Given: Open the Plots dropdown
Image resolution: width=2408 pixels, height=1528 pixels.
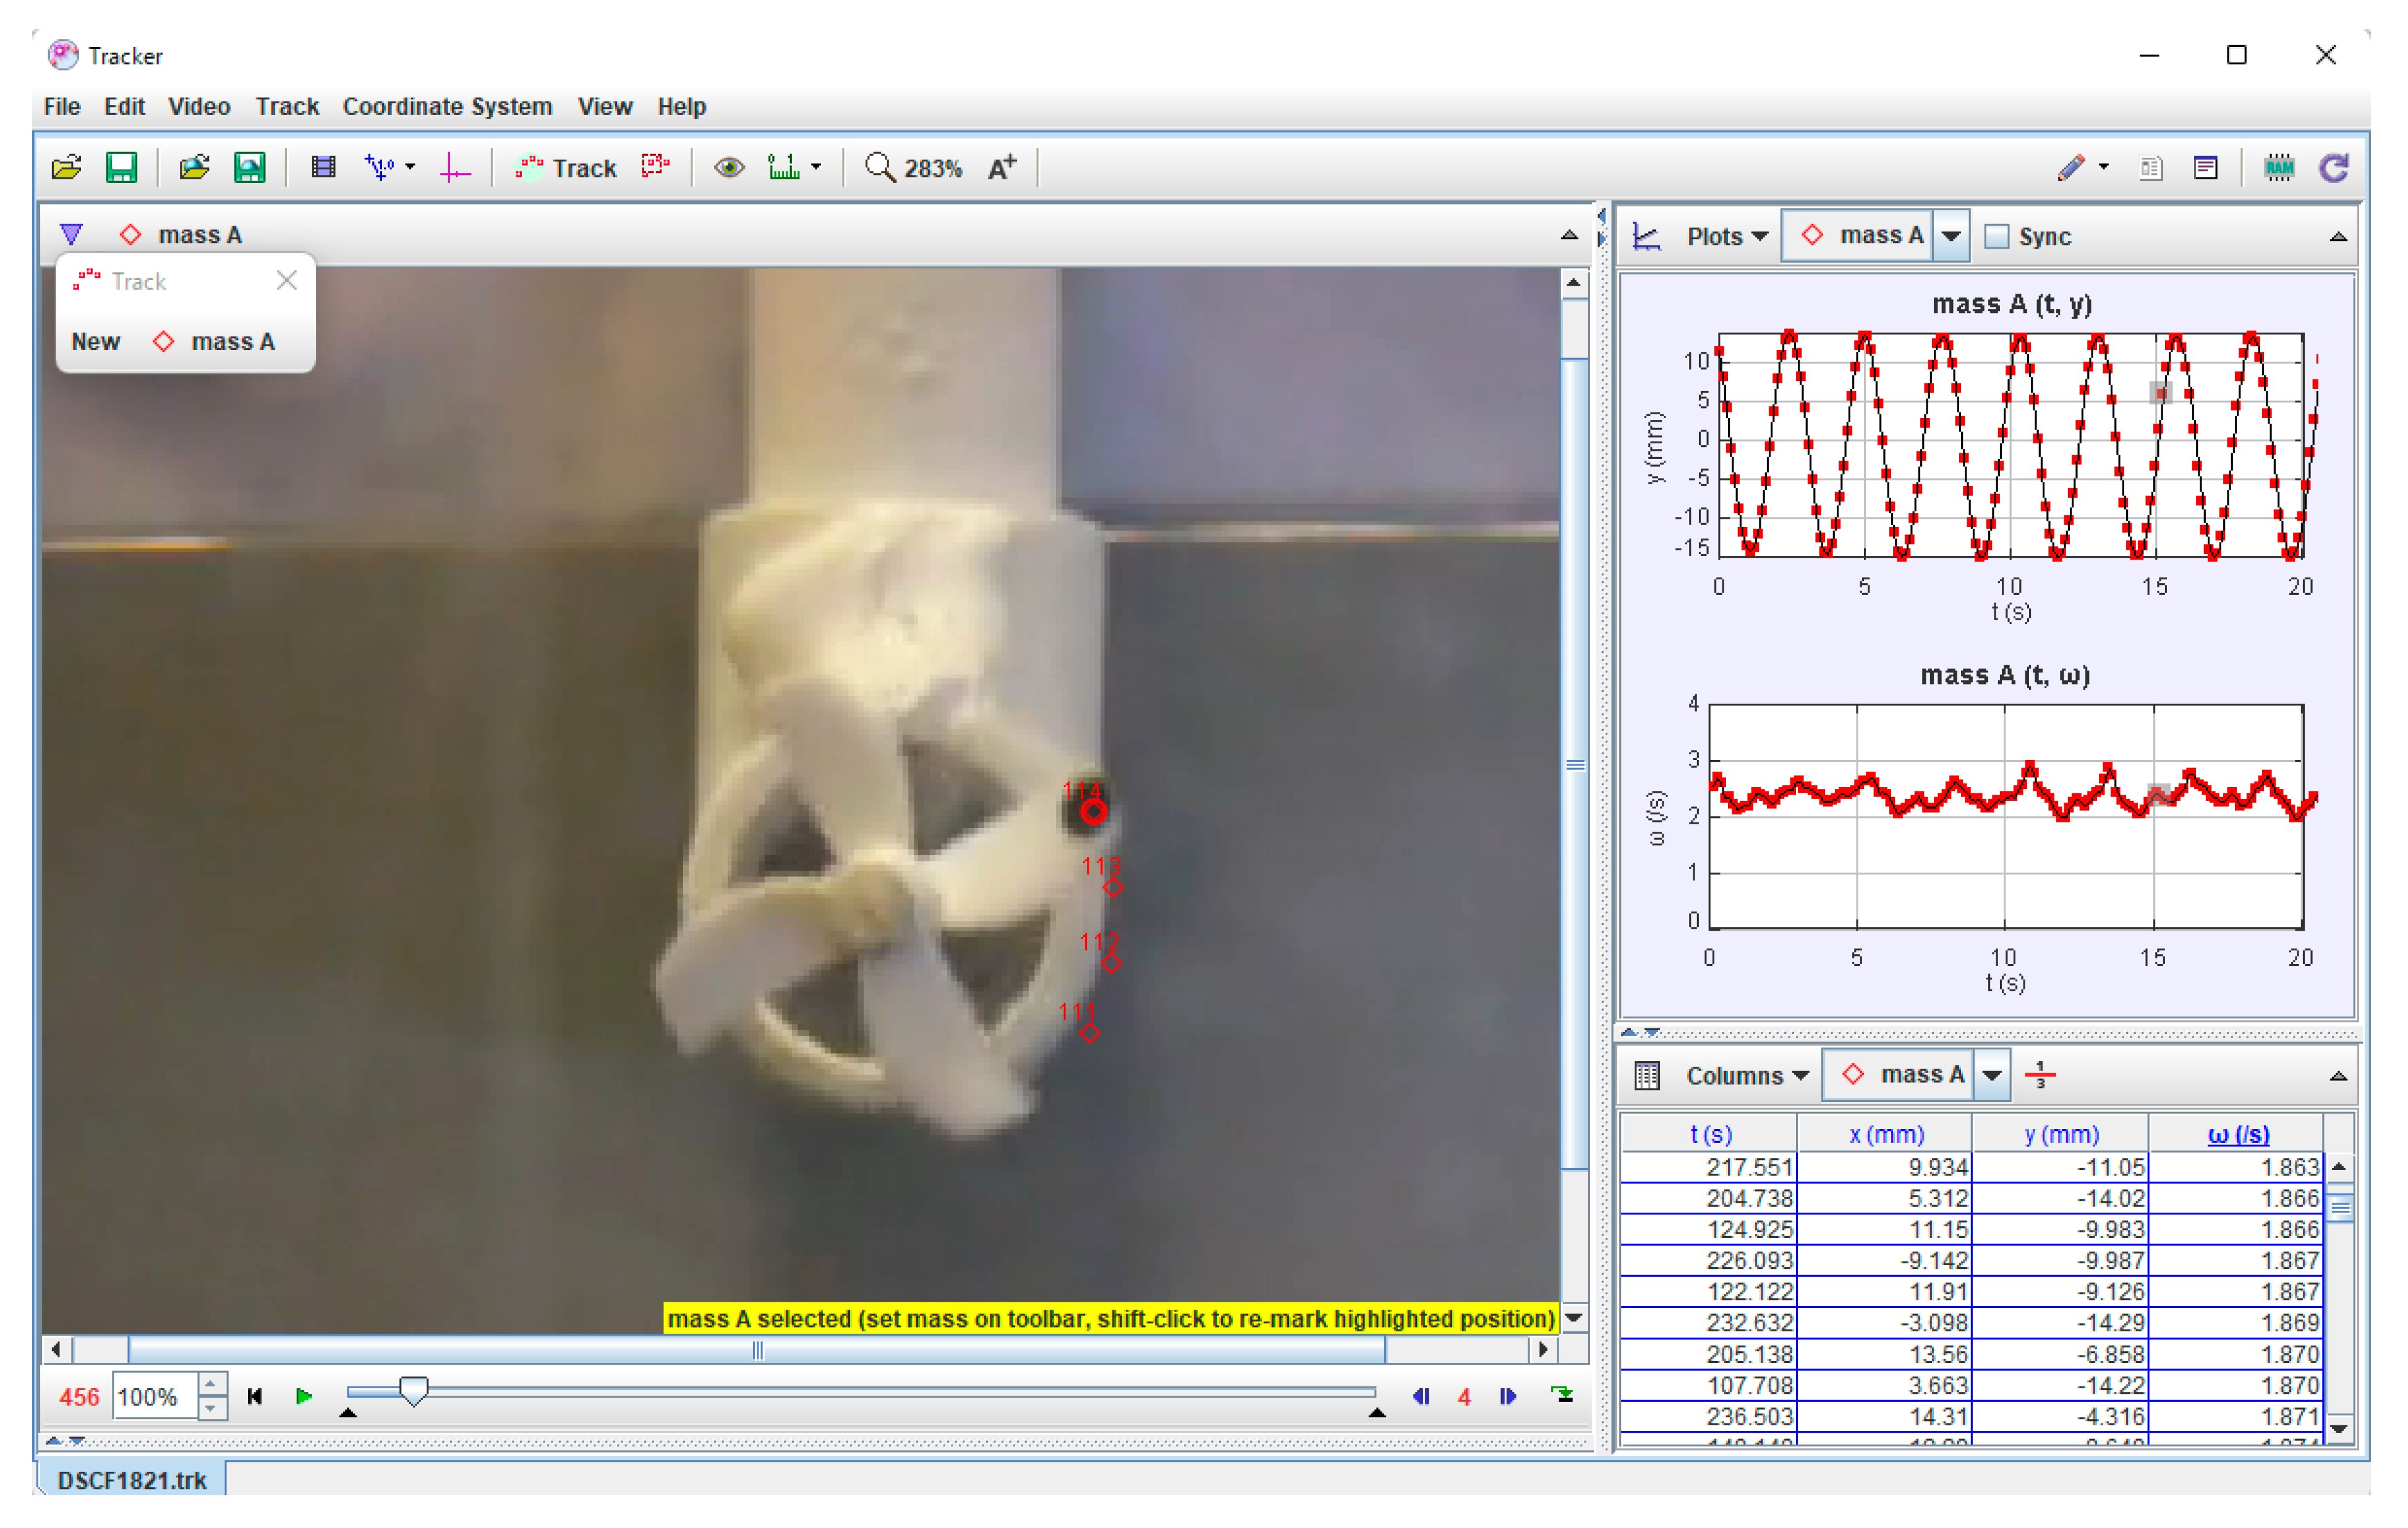Looking at the screenshot, I should (1726, 236).
